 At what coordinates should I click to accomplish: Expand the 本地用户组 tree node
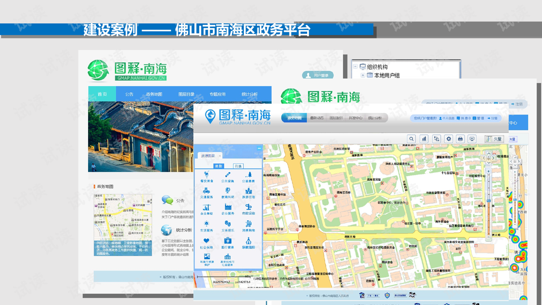362,75
